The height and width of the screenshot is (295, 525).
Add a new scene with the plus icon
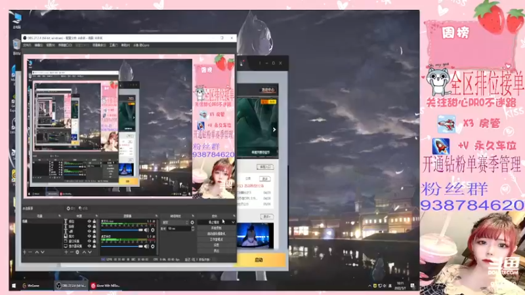coord(24,252)
